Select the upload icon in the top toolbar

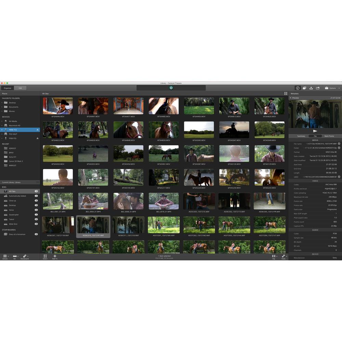[x=311, y=88]
